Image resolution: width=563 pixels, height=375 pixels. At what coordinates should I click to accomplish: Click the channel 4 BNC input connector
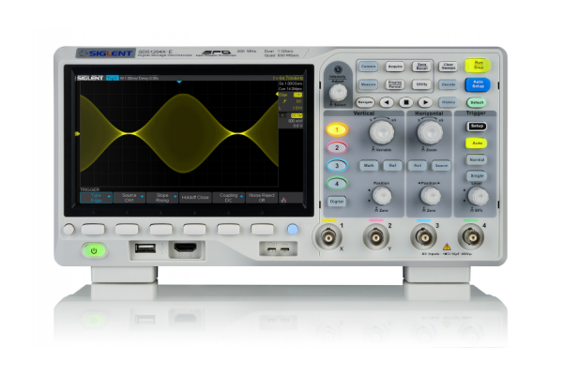[471, 237]
